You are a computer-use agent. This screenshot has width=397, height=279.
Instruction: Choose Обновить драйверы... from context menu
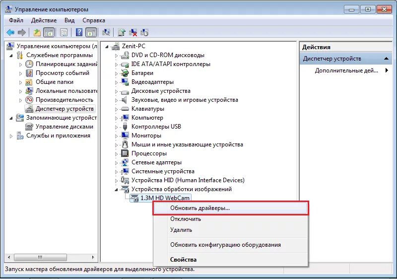230,208
